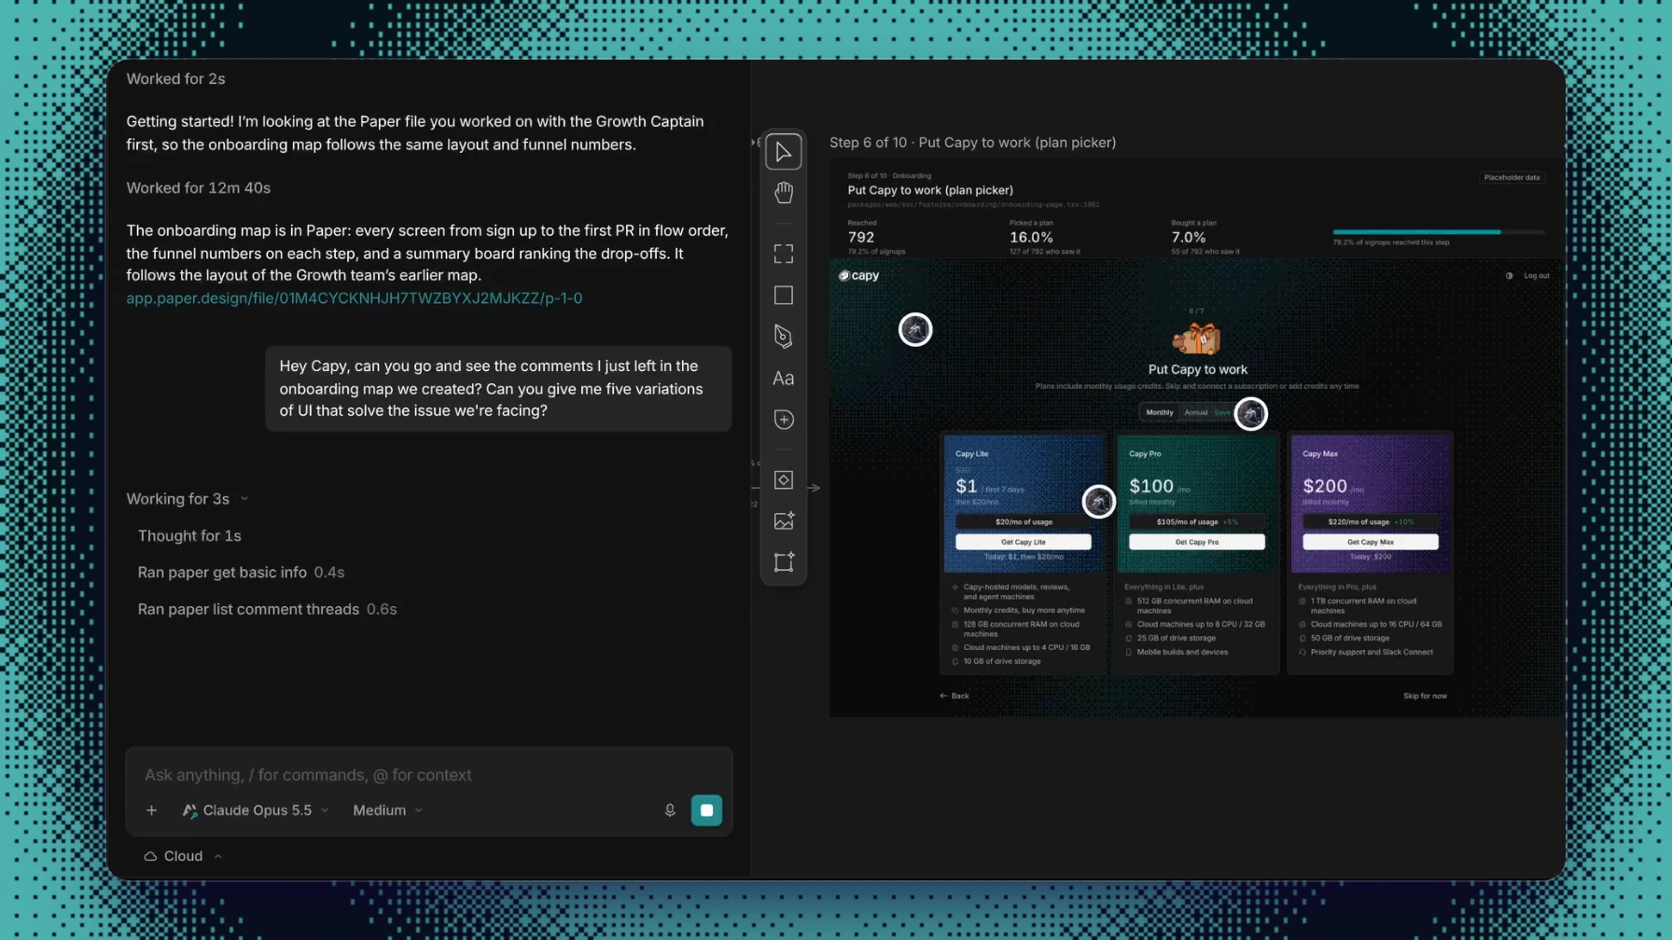The height and width of the screenshot is (940, 1672).
Task: Select the Move pointer tool
Action: [x=784, y=152]
